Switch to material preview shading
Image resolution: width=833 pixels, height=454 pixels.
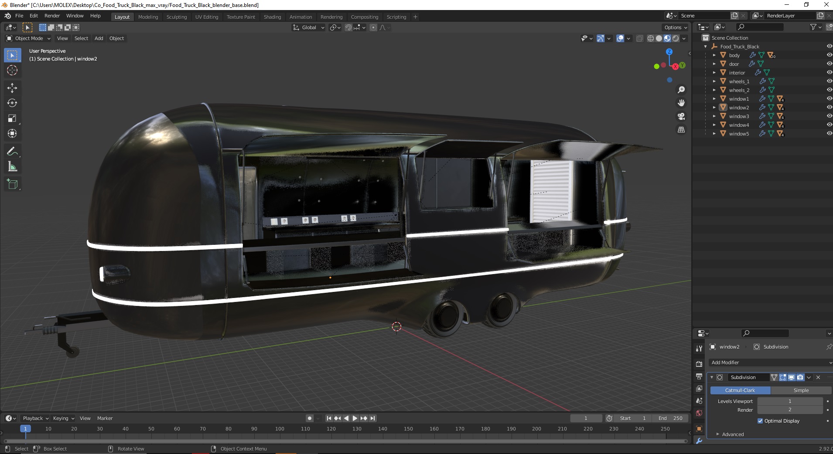pos(667,38)
